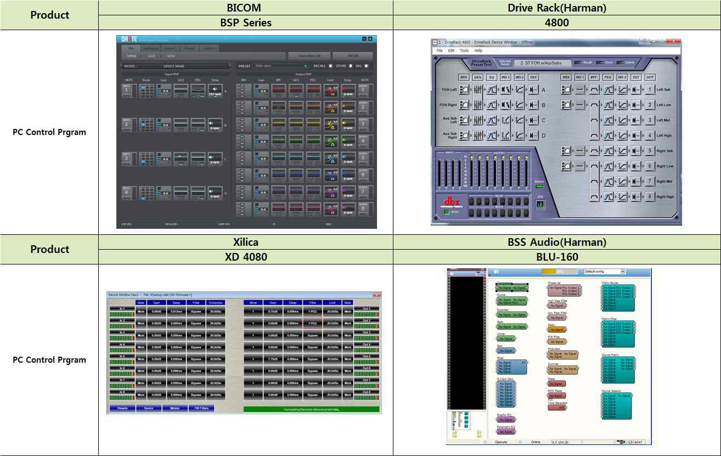The width and height of the screenshot is (721, 456).
Task: Click NEW in the BICOM DANTE window
Action: pos(171,56)
